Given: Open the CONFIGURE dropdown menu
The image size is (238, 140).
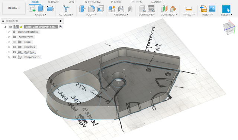Looking at the screenshot, I should click(x=147, y=15).
